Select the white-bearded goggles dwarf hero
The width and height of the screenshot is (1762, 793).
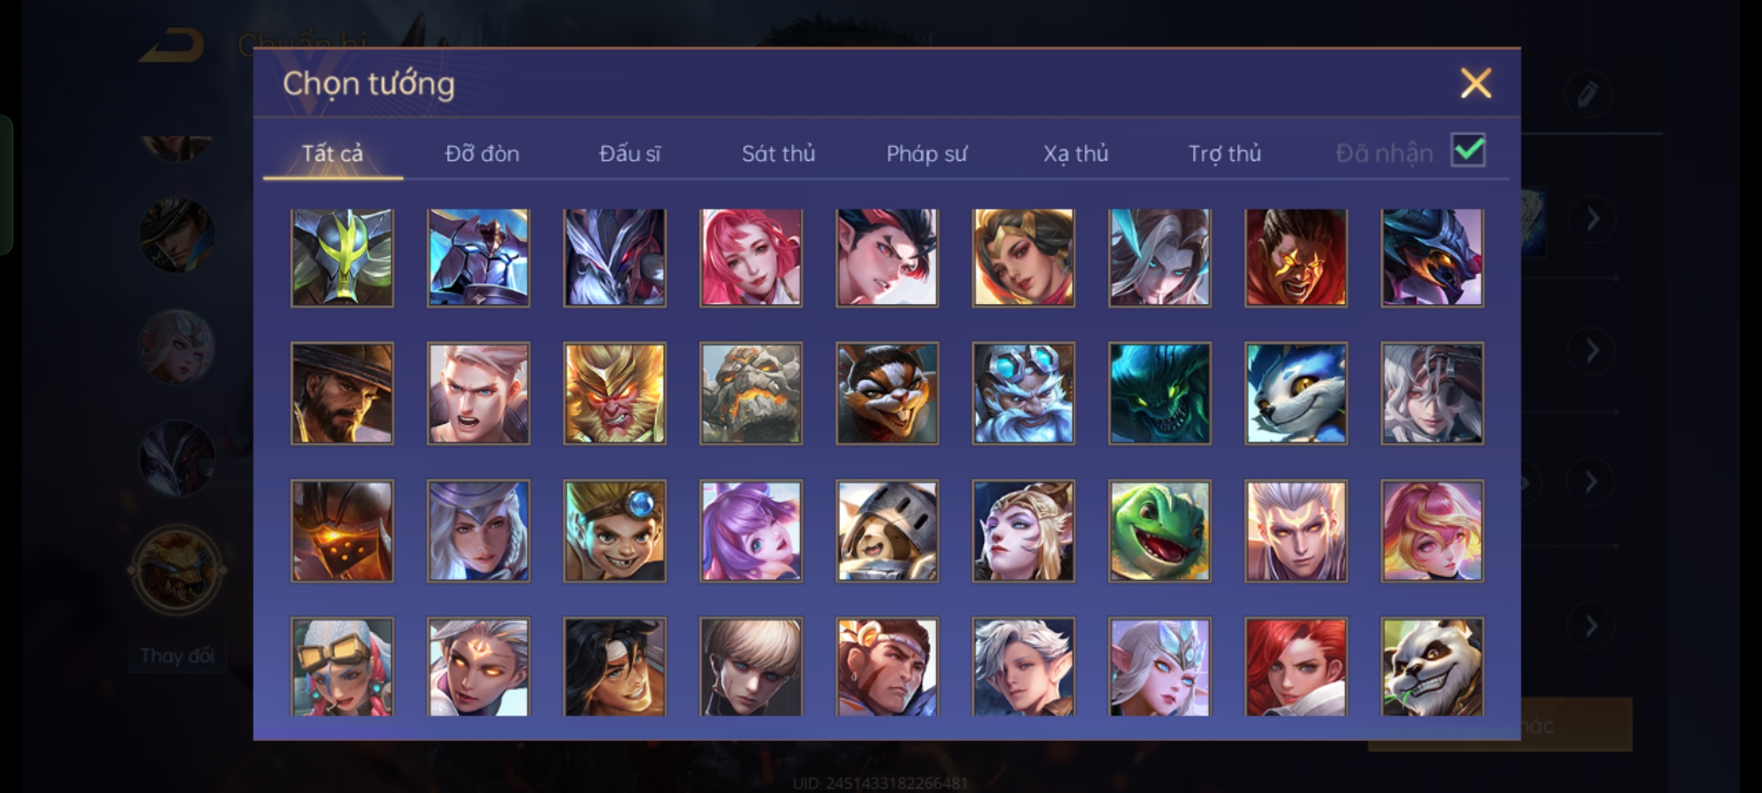pyautogui.click(x=1023, y=394)
